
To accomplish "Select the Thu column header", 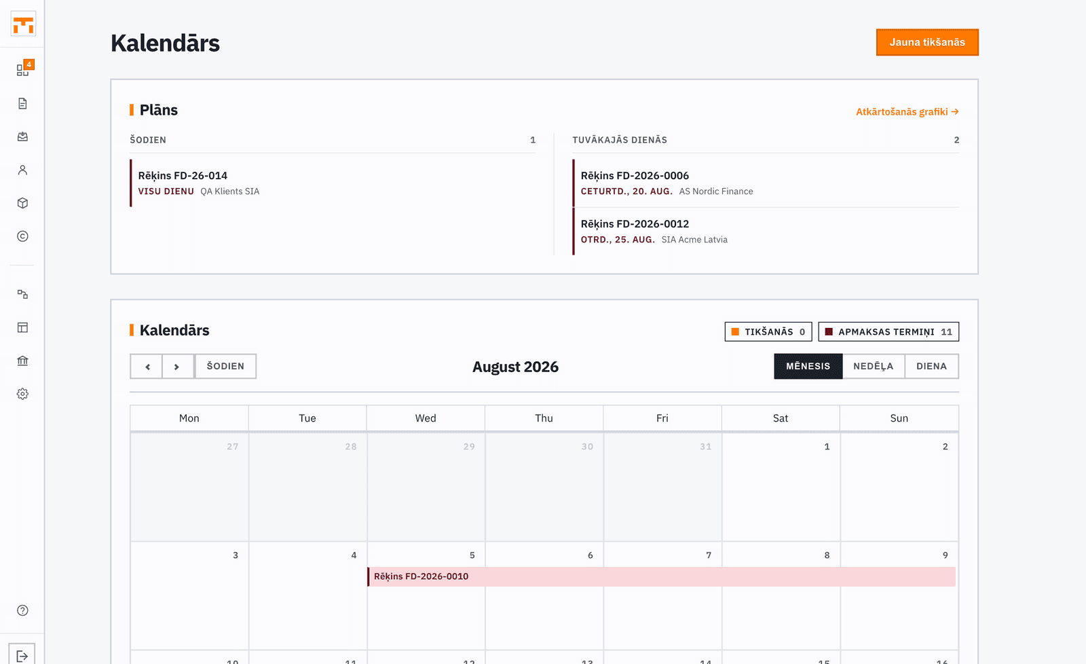I will pos(544,418).
